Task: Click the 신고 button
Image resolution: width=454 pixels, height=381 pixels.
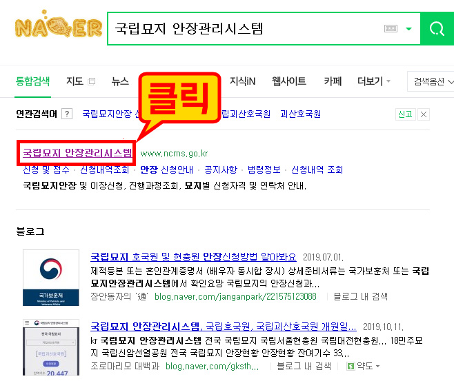Action: tap(406, 114)
